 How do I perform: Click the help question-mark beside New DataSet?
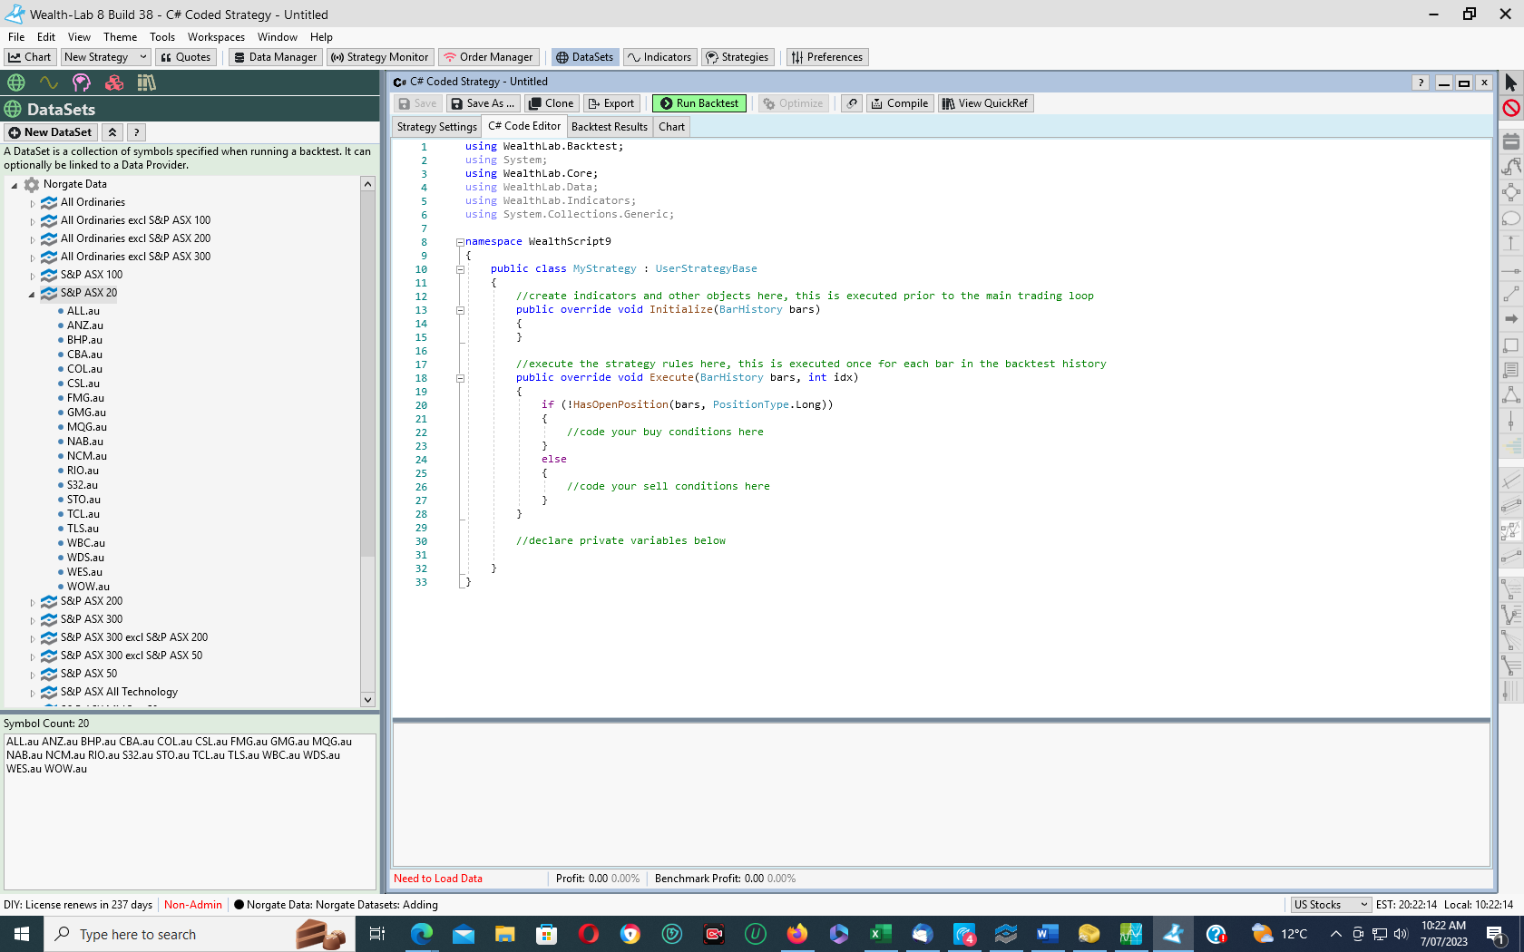(136, 132)
